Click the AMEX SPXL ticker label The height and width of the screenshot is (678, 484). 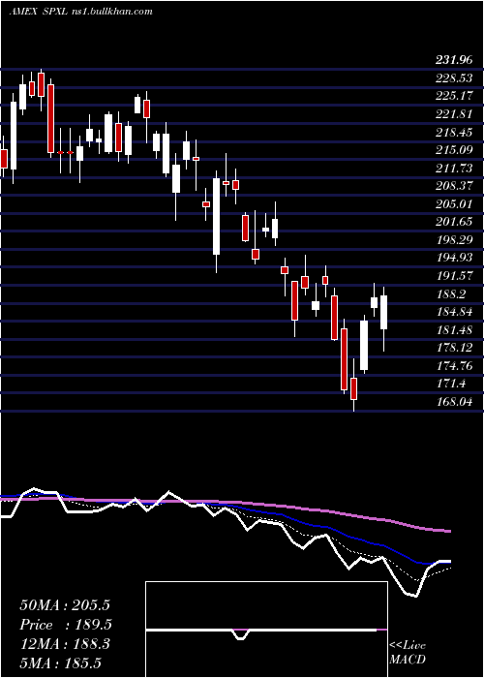click(x=38, y=12)
